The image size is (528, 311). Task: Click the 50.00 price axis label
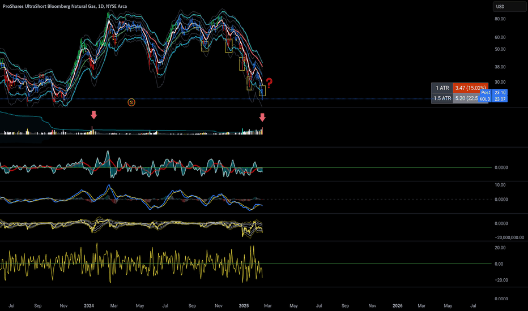[x=500, y=49]
